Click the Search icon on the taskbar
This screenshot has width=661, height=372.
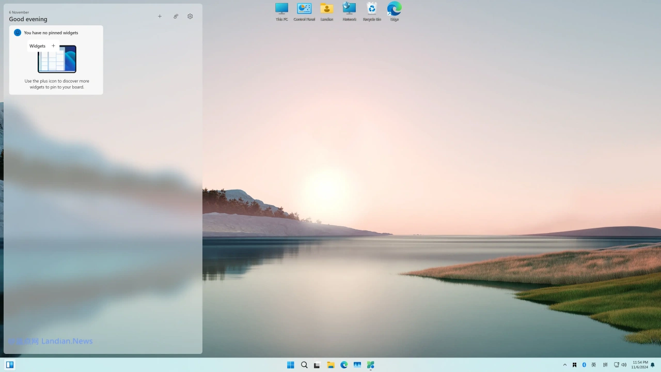point(304,365)
